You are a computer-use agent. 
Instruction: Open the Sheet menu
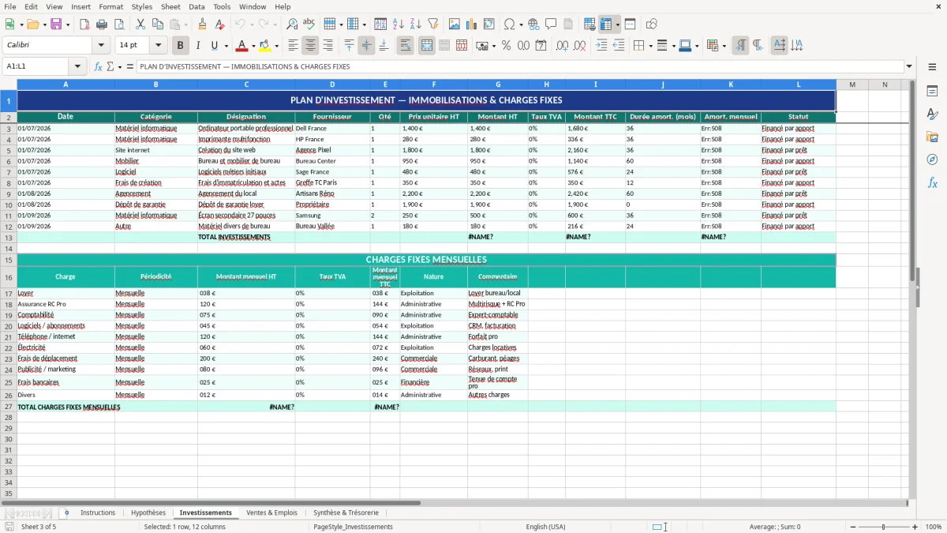click(170, 6)
